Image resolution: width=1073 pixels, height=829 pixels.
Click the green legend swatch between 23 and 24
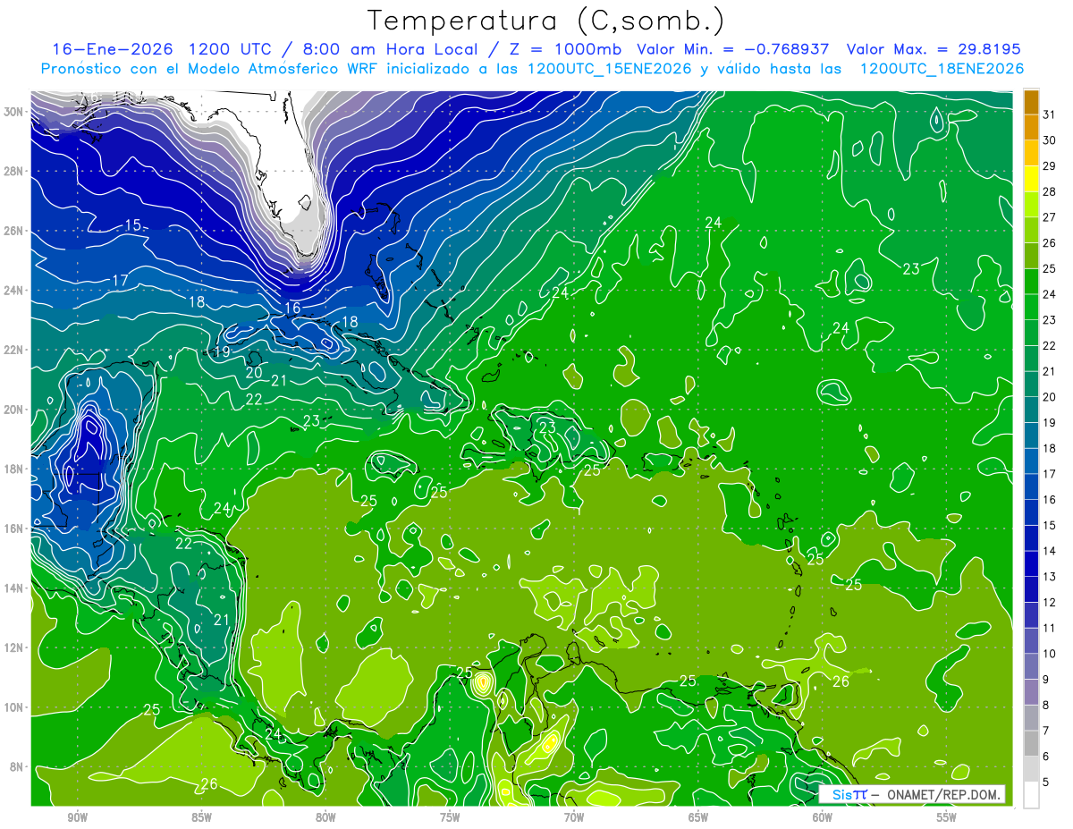coord(1031,307)
